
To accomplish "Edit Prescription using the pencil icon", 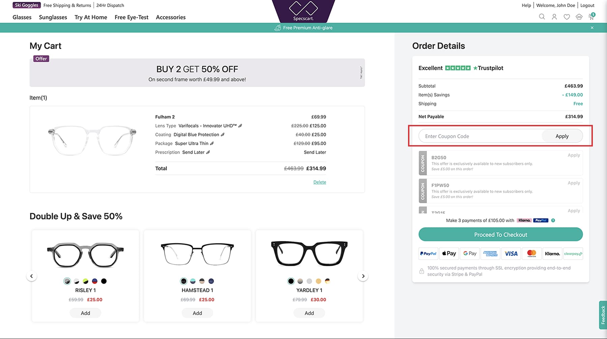I will (209, 152).
